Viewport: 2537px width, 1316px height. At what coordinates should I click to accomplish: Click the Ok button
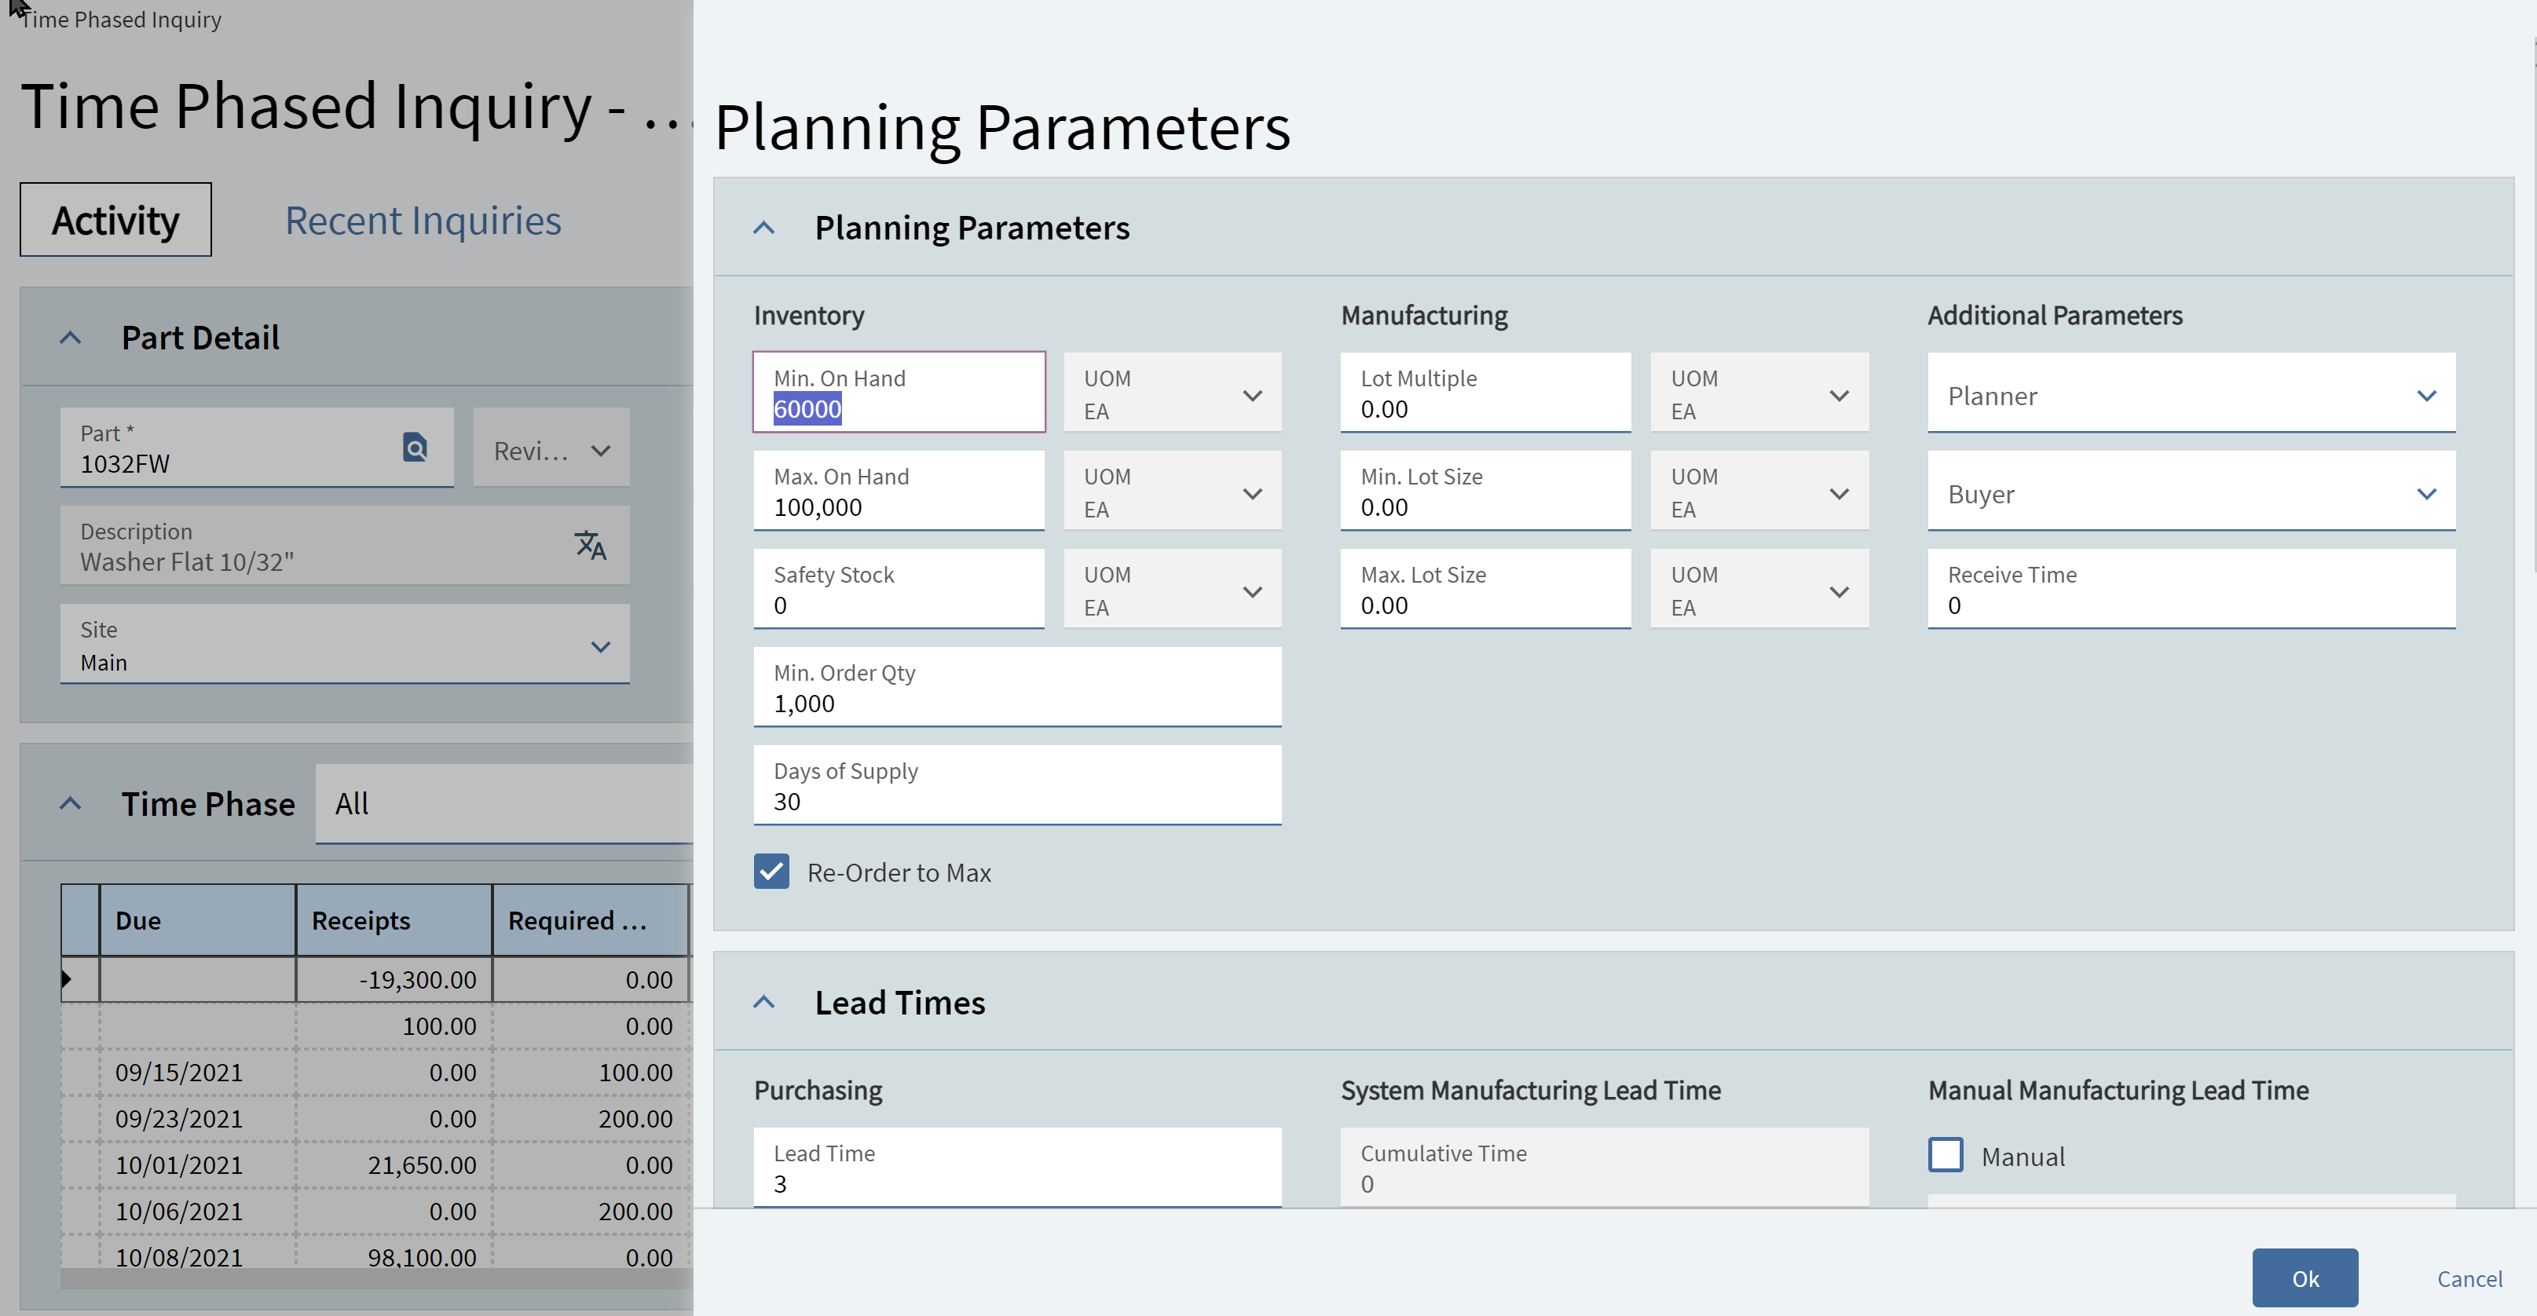click(2305, 1278)
